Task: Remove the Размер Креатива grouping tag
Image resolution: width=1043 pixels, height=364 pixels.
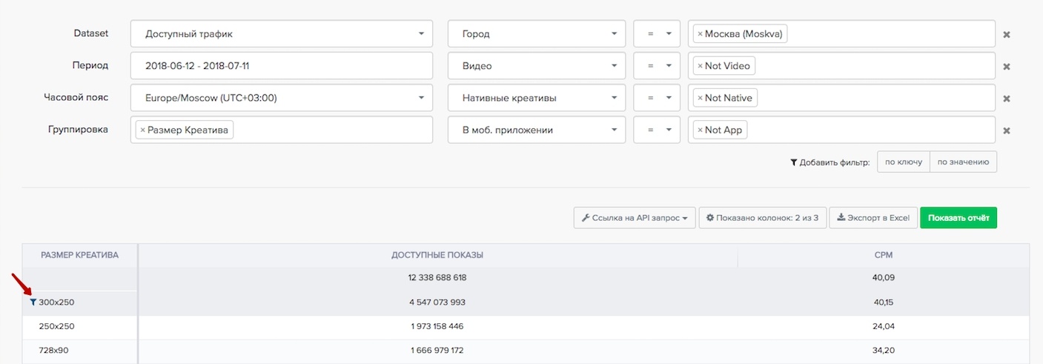Action: tap(142, 130)
